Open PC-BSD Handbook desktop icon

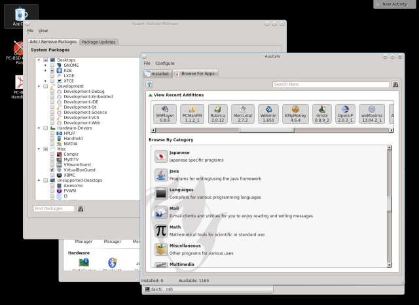pyautogui.click(x=19, y=87)
